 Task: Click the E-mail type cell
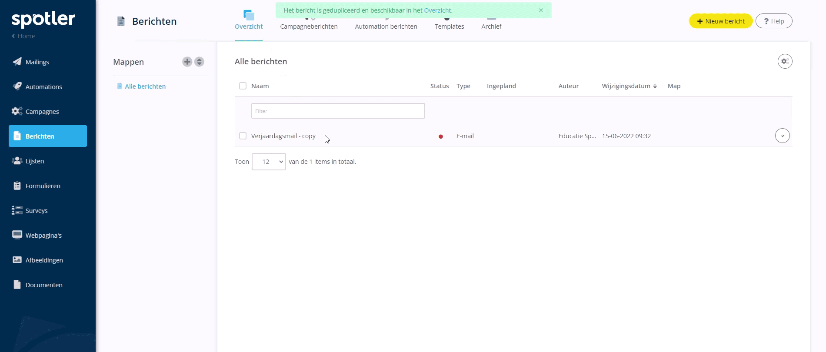pyautogui.click(x=465, y=136)
